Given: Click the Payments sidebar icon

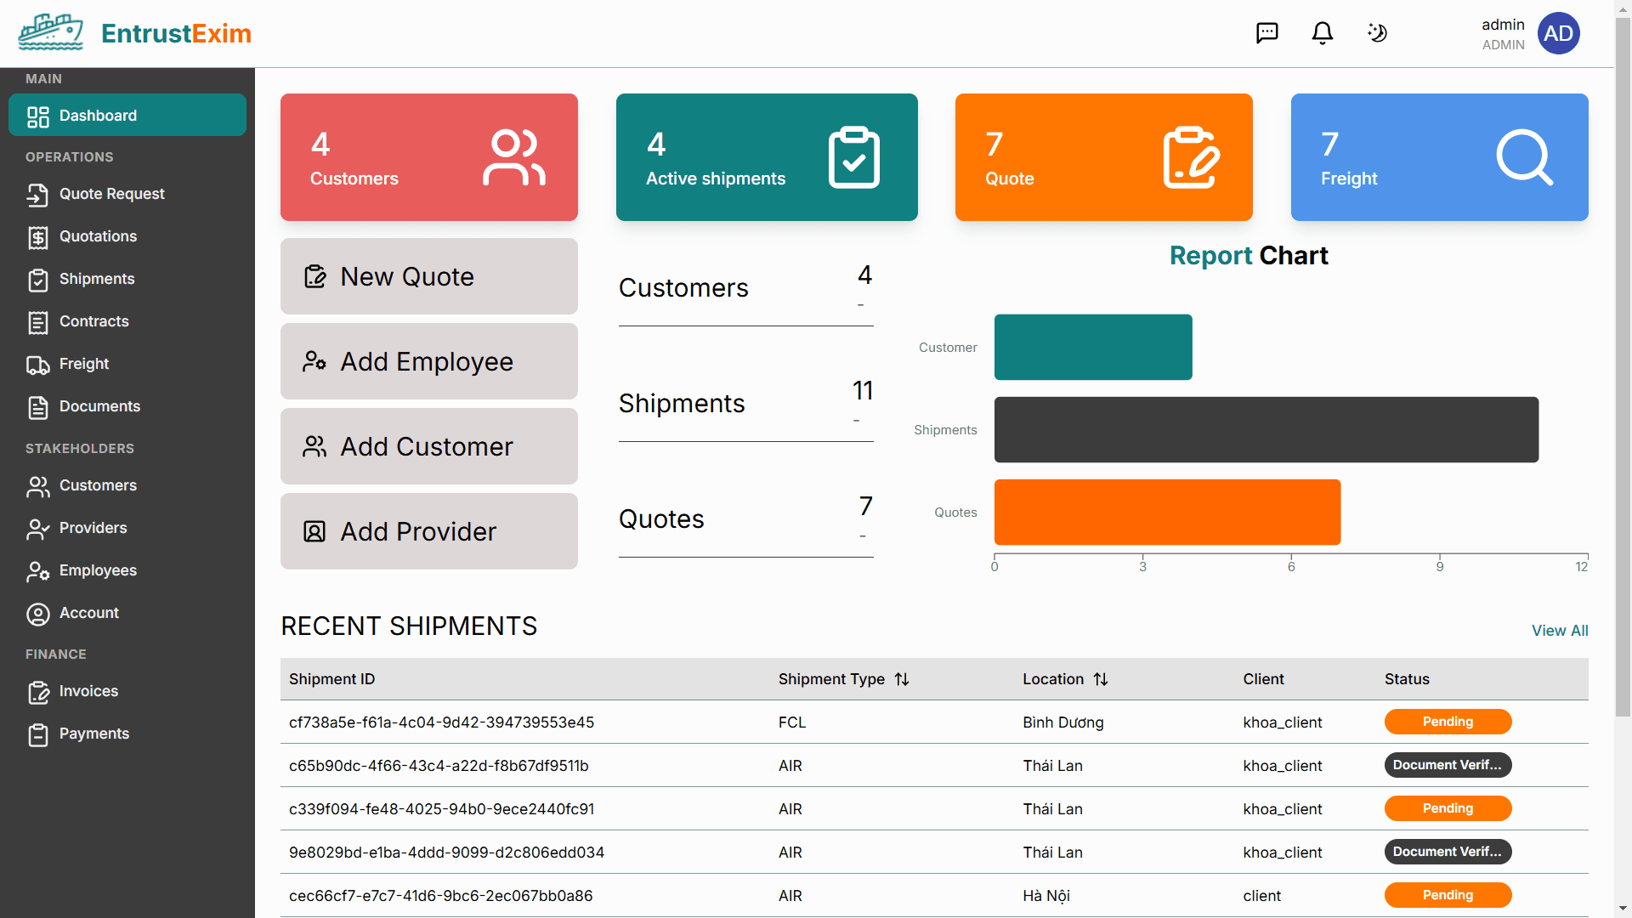Looking at the screenshot, I should point(38,734).
